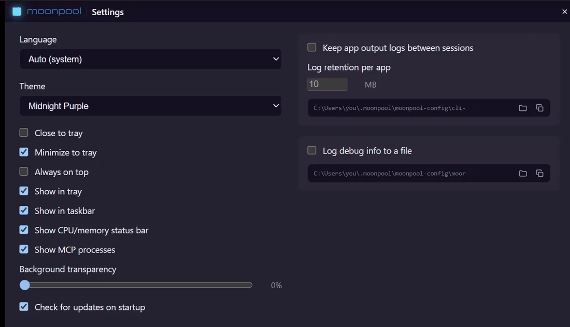This screenshot has height=327, width=570.
Task: Close the Settings window
Action: click(564, 11)
